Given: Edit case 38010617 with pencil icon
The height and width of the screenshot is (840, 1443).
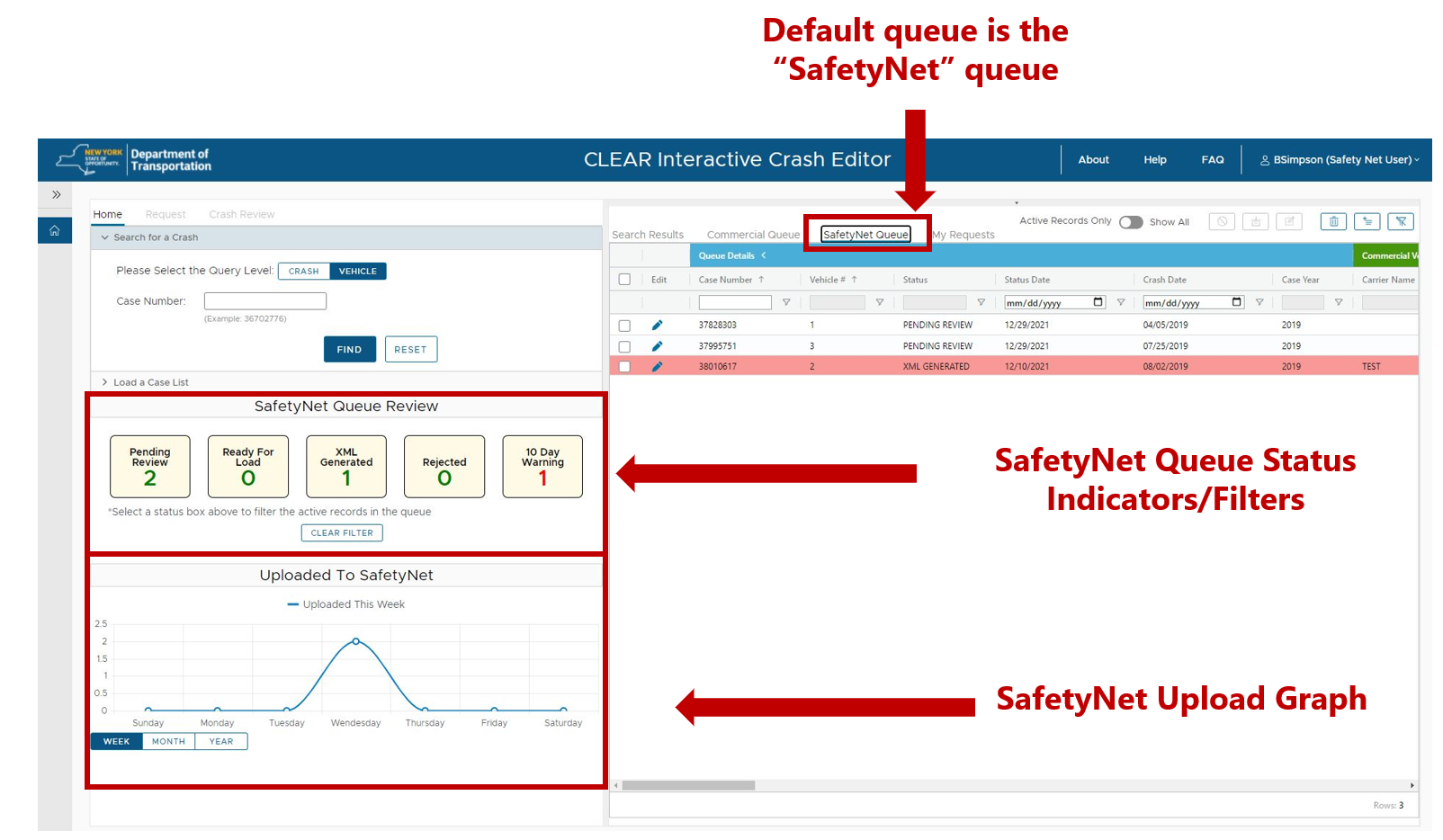Looking at the screenshot, I should coord(658,366).
